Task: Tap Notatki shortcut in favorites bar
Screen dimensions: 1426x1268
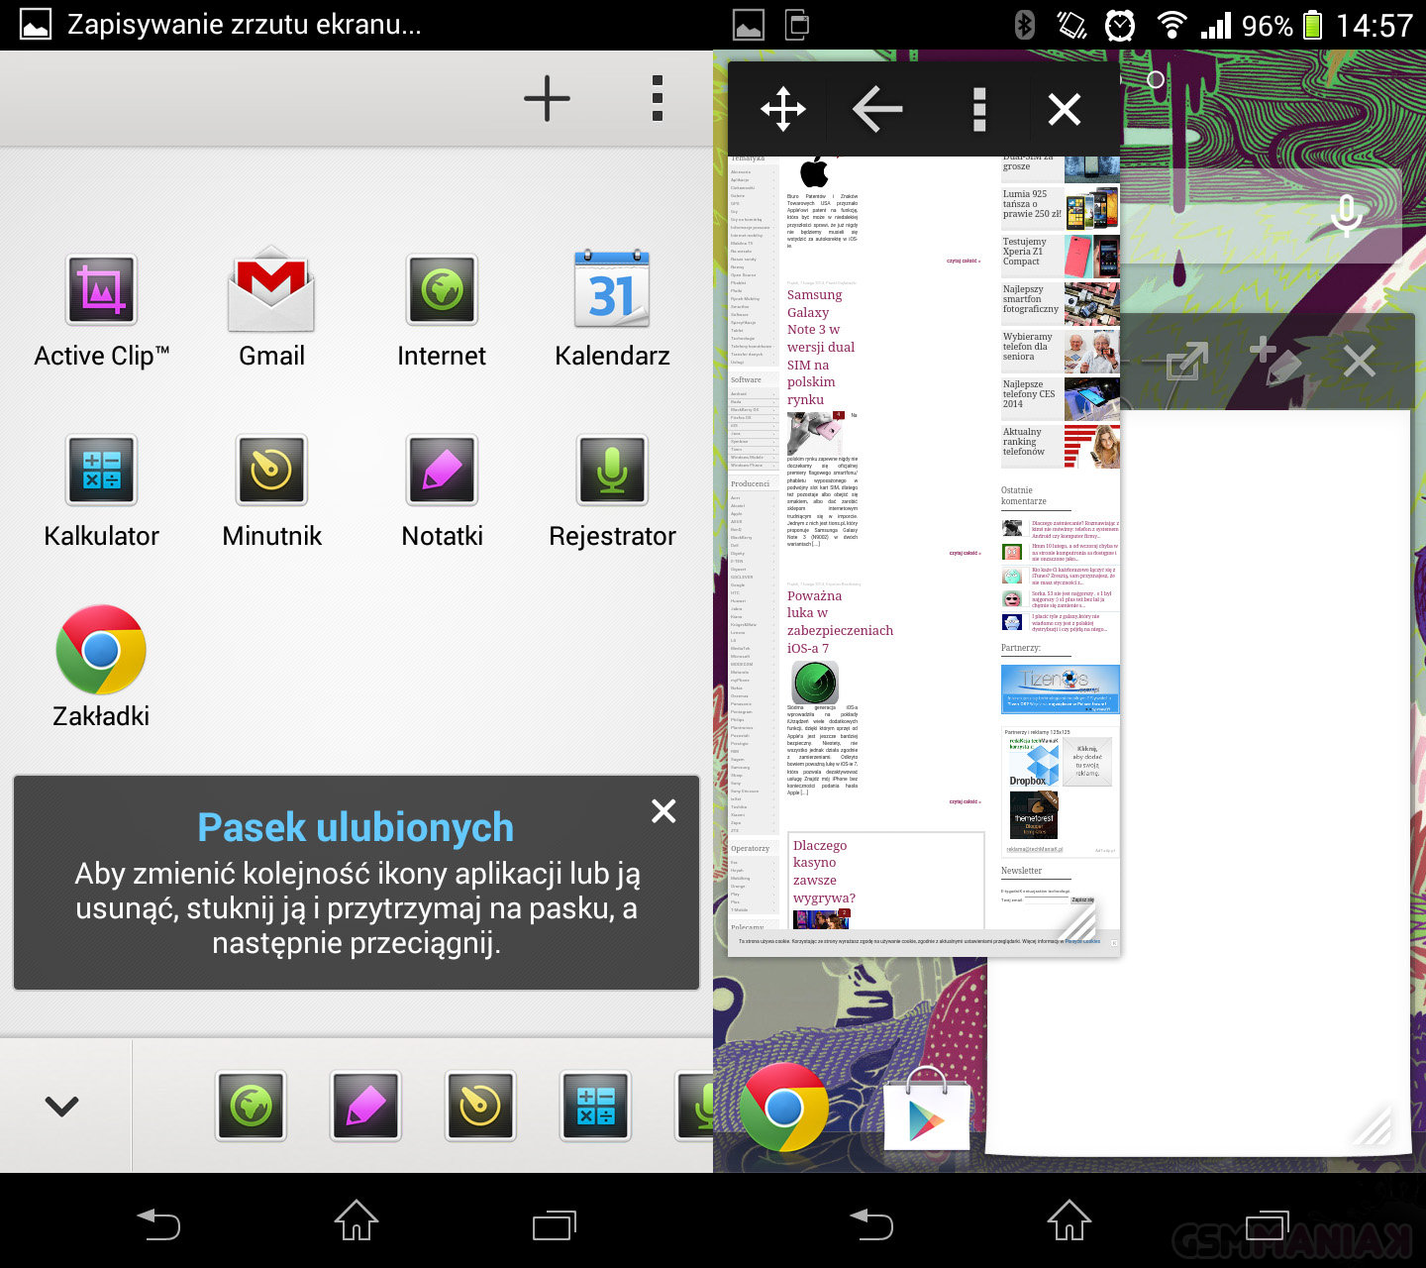Action: point(365,1106)
